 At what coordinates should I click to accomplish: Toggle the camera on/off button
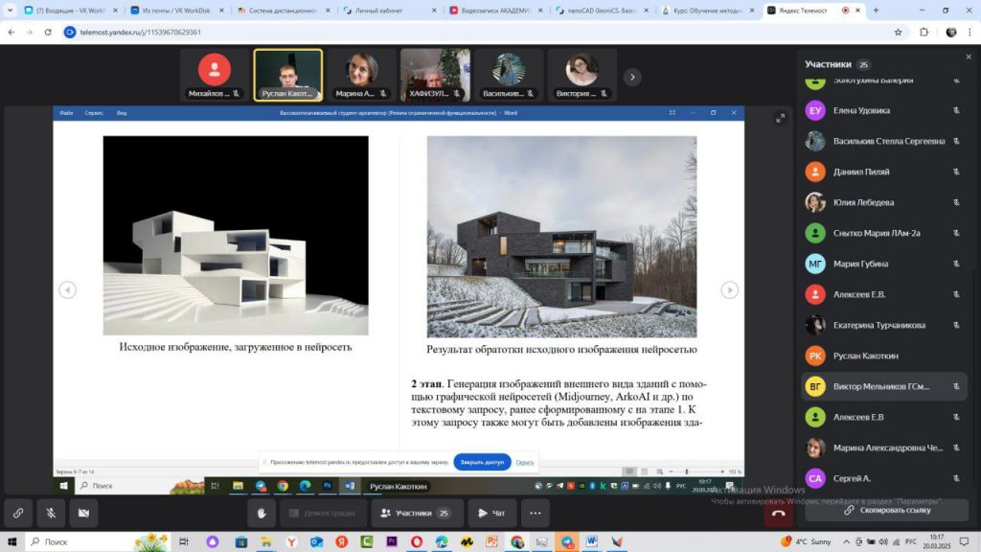[83, 513]
